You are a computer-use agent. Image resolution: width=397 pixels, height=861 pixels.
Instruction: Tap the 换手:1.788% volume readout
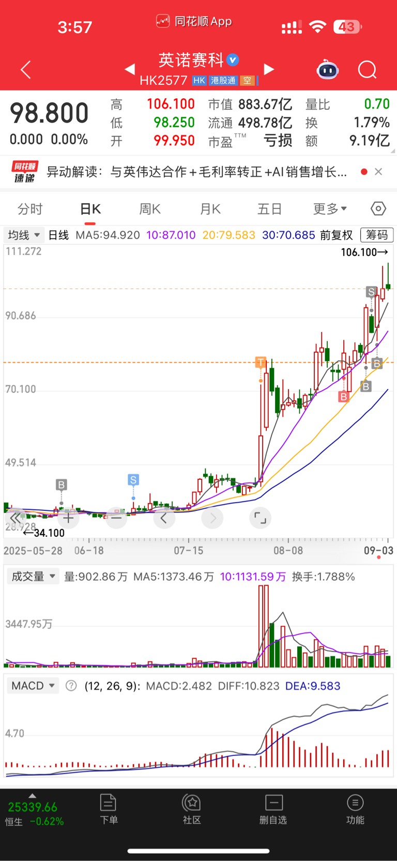tap(324, 577)
